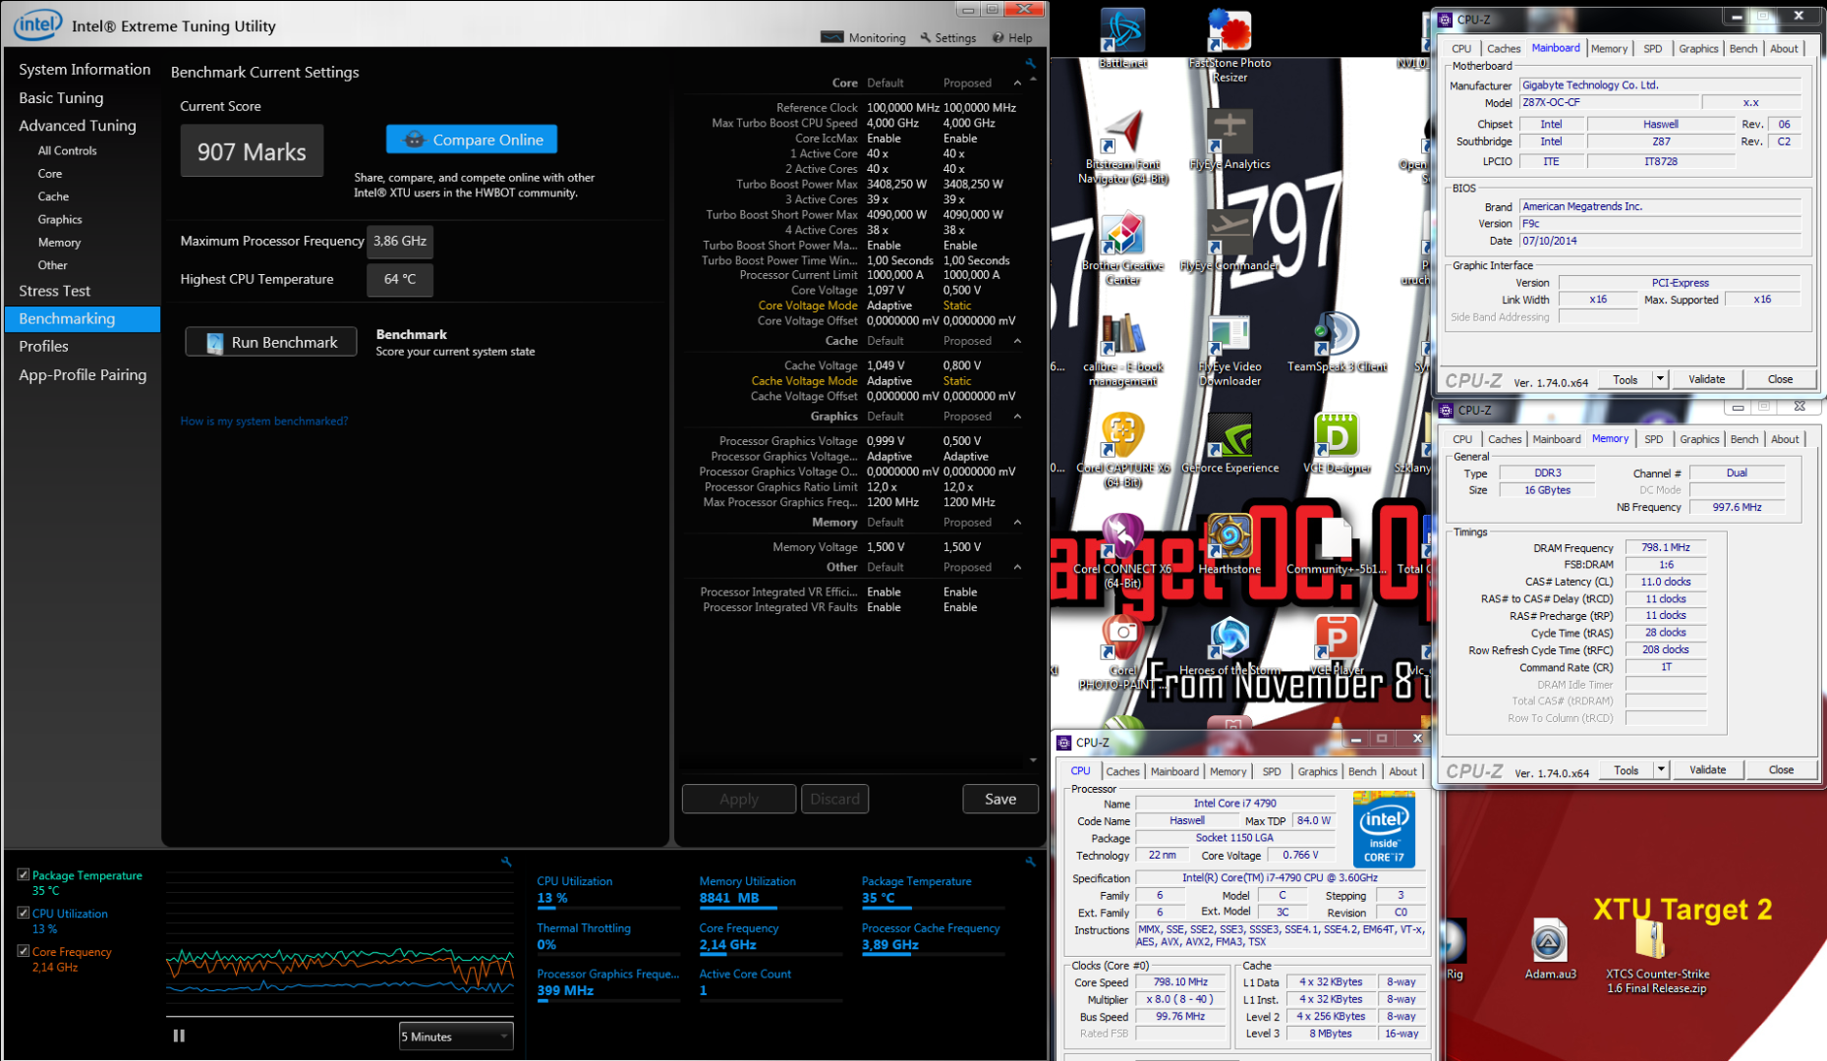Select Stress Test in the XTU sidebar
This screenshot has width=1827, height=1061.
point(55,291)
